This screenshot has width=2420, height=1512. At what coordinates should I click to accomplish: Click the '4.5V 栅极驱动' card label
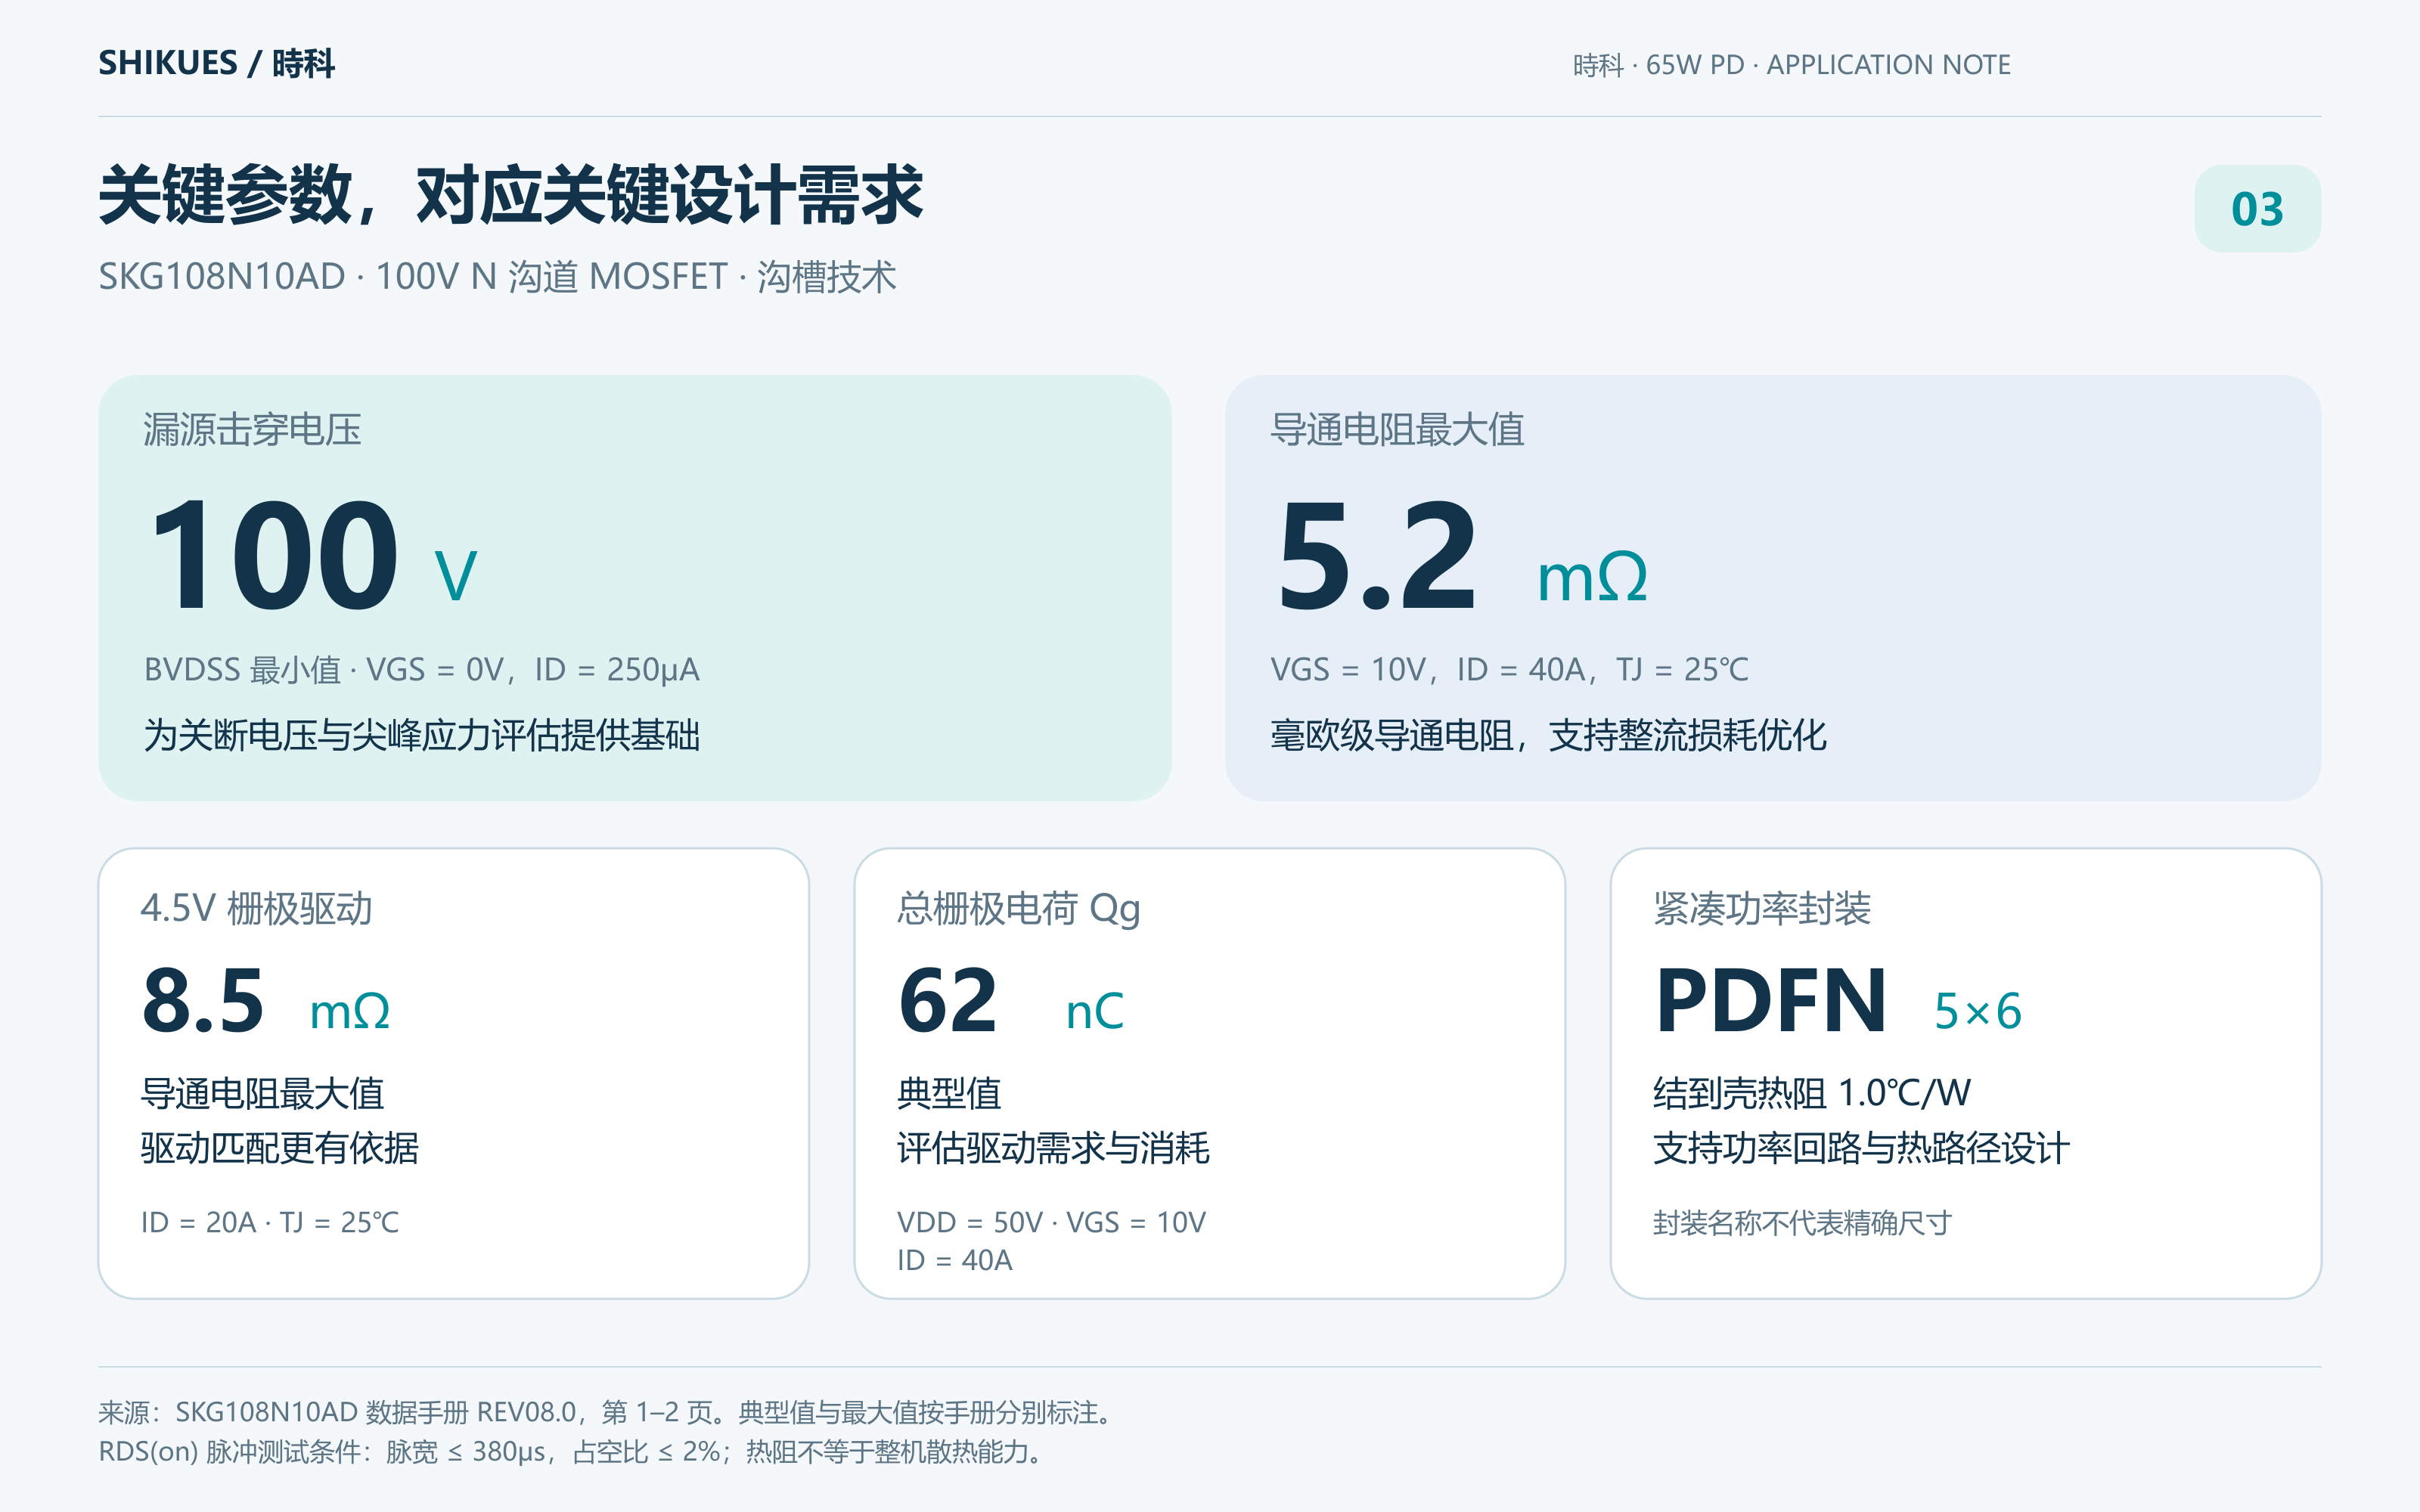[x=256, y=908]
